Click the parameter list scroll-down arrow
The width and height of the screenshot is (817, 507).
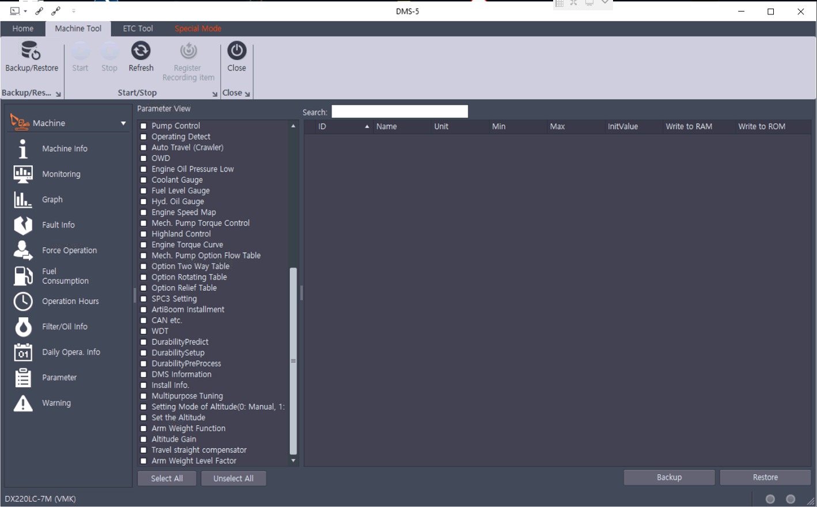pyautogui.click(x=293, y=460)
